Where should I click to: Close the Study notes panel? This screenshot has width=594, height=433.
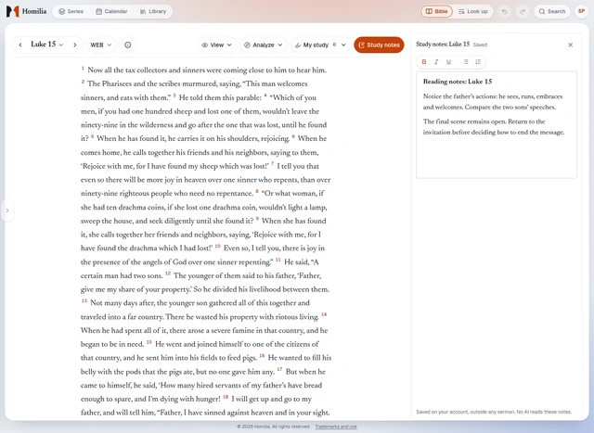point(570,45)
